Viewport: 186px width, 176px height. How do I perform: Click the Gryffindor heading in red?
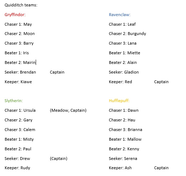[15, 15]
